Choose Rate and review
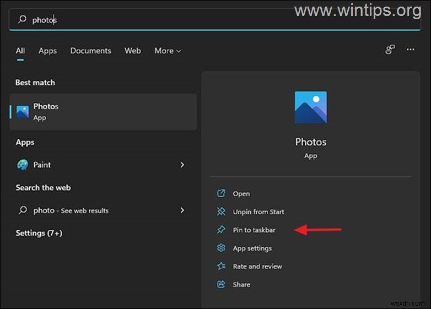This screenshot has height=309, width=431. point(257,267)
